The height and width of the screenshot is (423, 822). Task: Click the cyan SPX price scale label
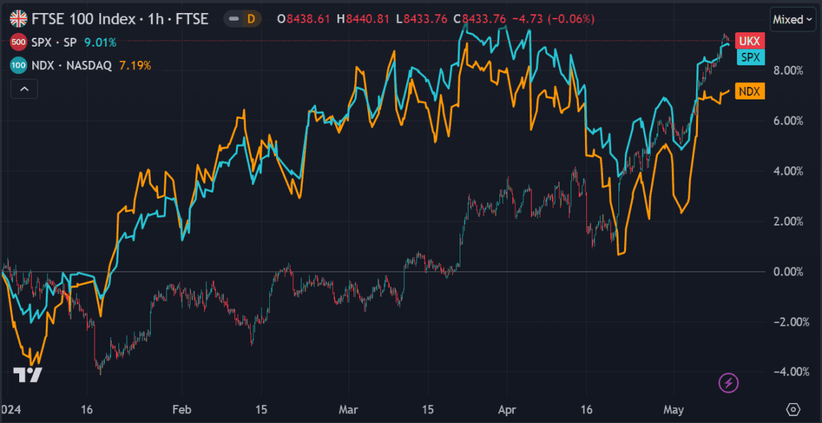[749, 58]
